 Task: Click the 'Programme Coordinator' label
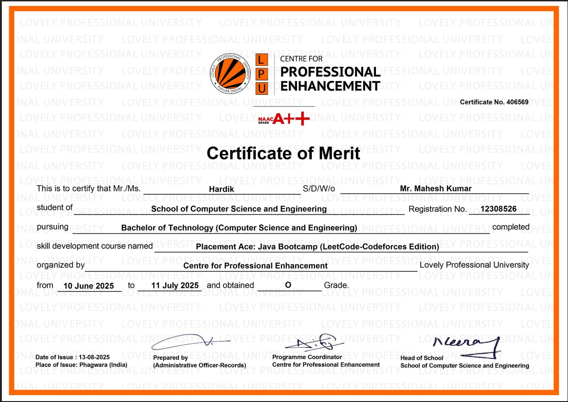307,357
